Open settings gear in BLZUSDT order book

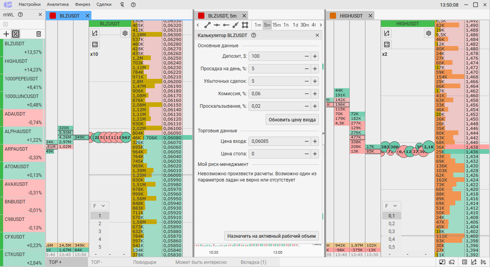tap(125, 33)
